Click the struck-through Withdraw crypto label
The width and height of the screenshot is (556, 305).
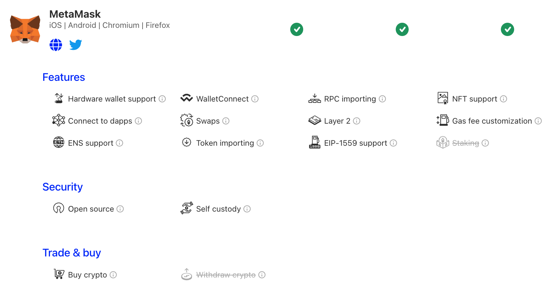pos(226,275)
